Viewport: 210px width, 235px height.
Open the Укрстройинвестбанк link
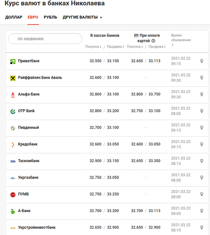(x=37, y=227)
